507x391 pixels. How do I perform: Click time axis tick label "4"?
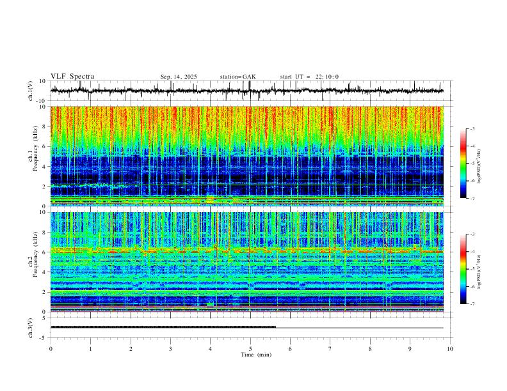point(211,349)
